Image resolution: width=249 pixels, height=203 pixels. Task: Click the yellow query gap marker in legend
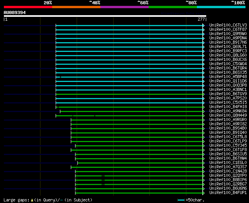pyautogui.click(x=32, y=200)
